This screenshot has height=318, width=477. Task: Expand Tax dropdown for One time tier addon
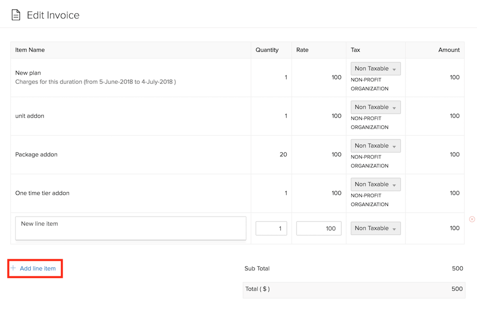(x=375, y=185)
